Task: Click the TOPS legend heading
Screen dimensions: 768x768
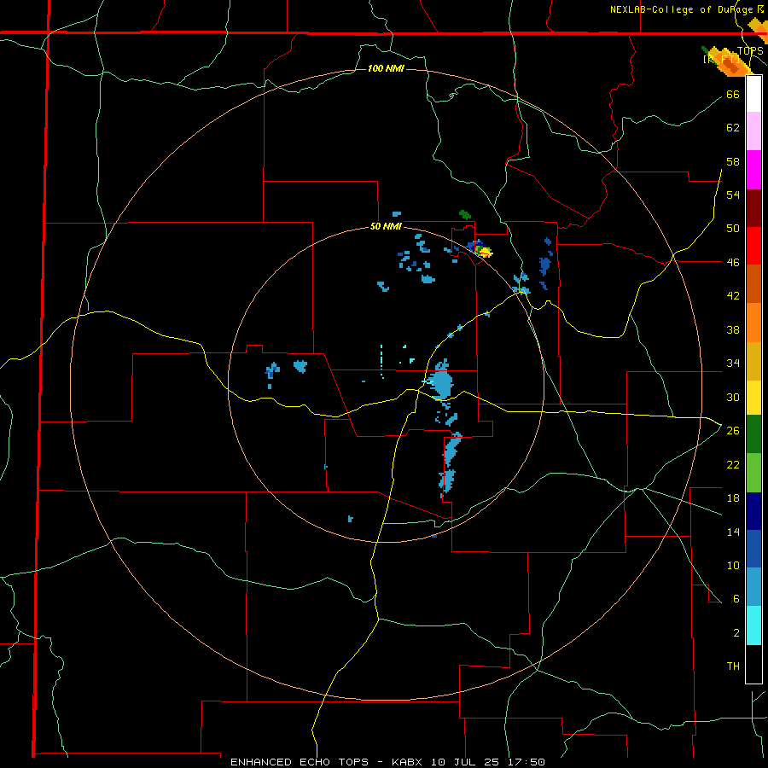Action: 750,51
